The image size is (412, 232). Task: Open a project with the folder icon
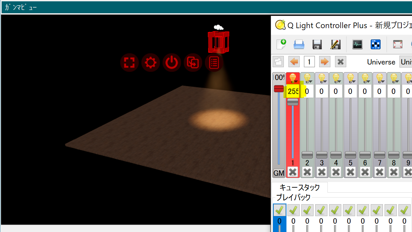tap(299, 44)
